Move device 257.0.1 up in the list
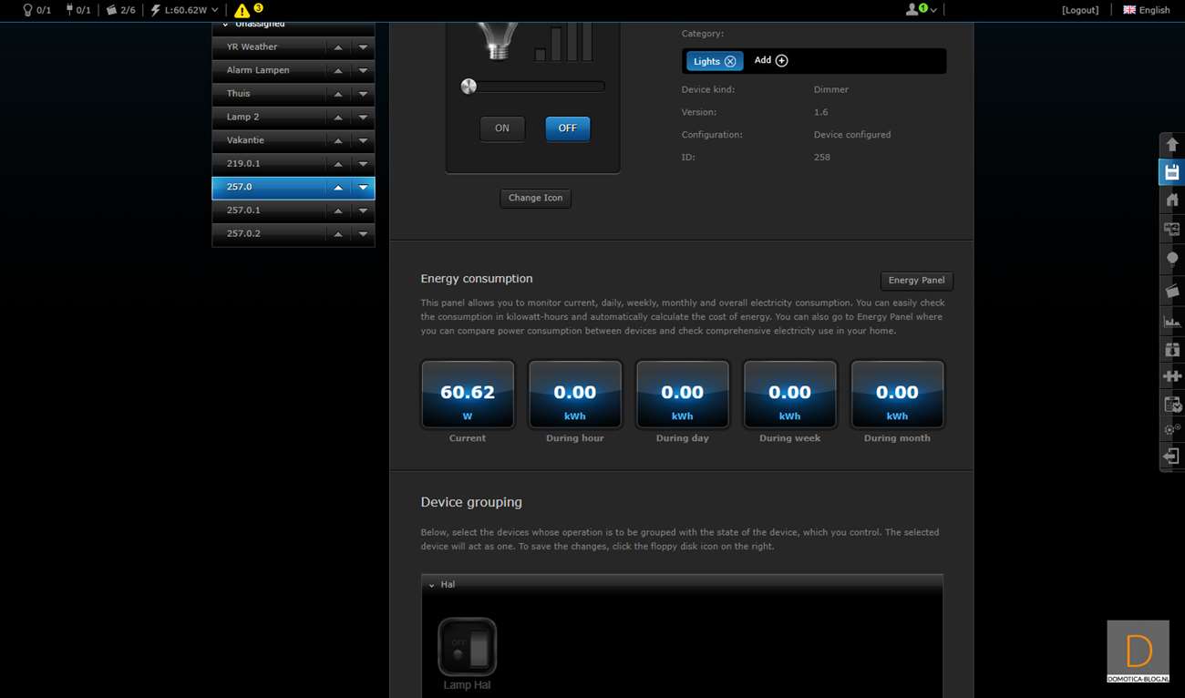 coord(338,210)
